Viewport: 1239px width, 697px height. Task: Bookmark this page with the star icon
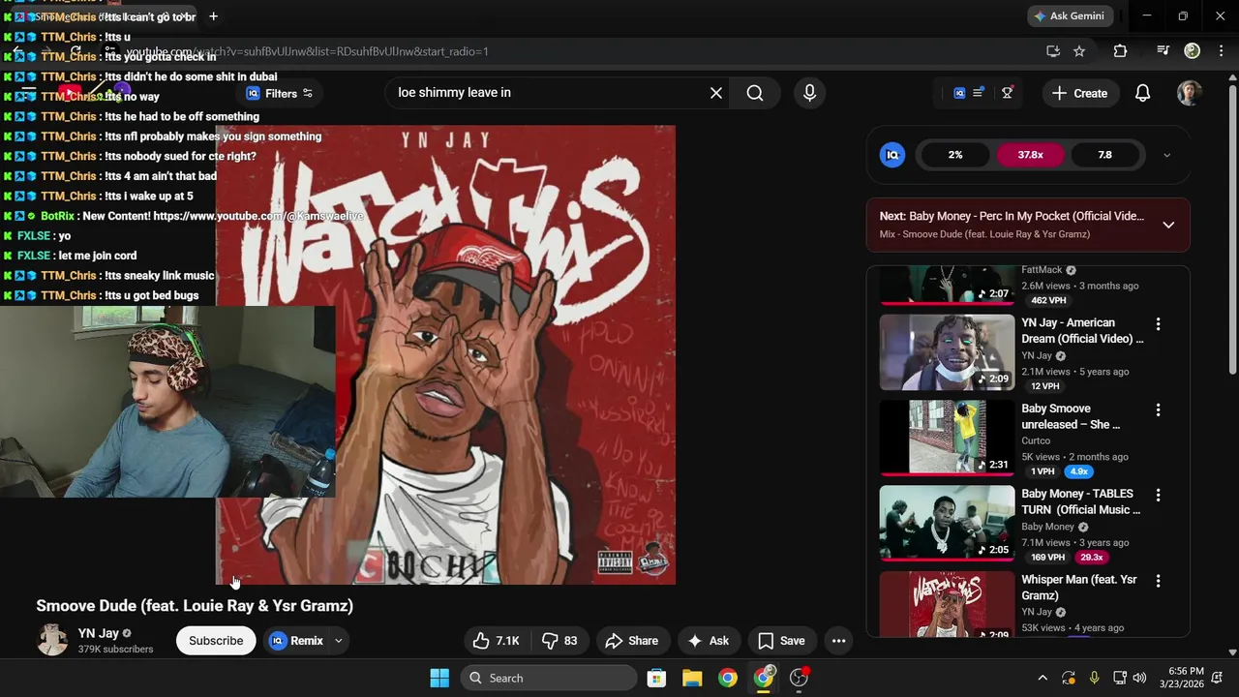click(1079, 51)
